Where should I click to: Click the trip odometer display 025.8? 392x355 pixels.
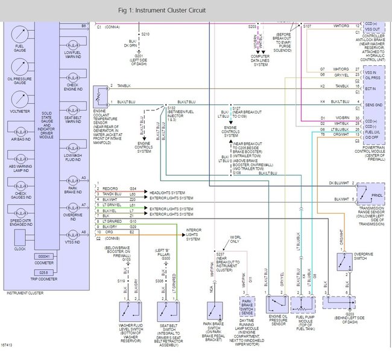44,273
